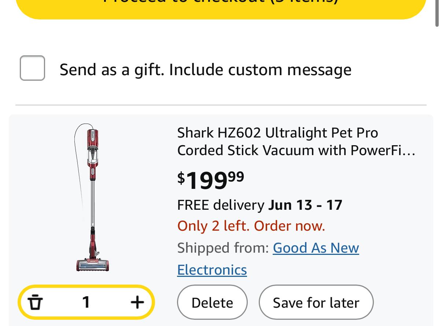This screenshot has height=326, width=442.
Task: Click the red vacuum floor head in image
Action: coord(93,264)
